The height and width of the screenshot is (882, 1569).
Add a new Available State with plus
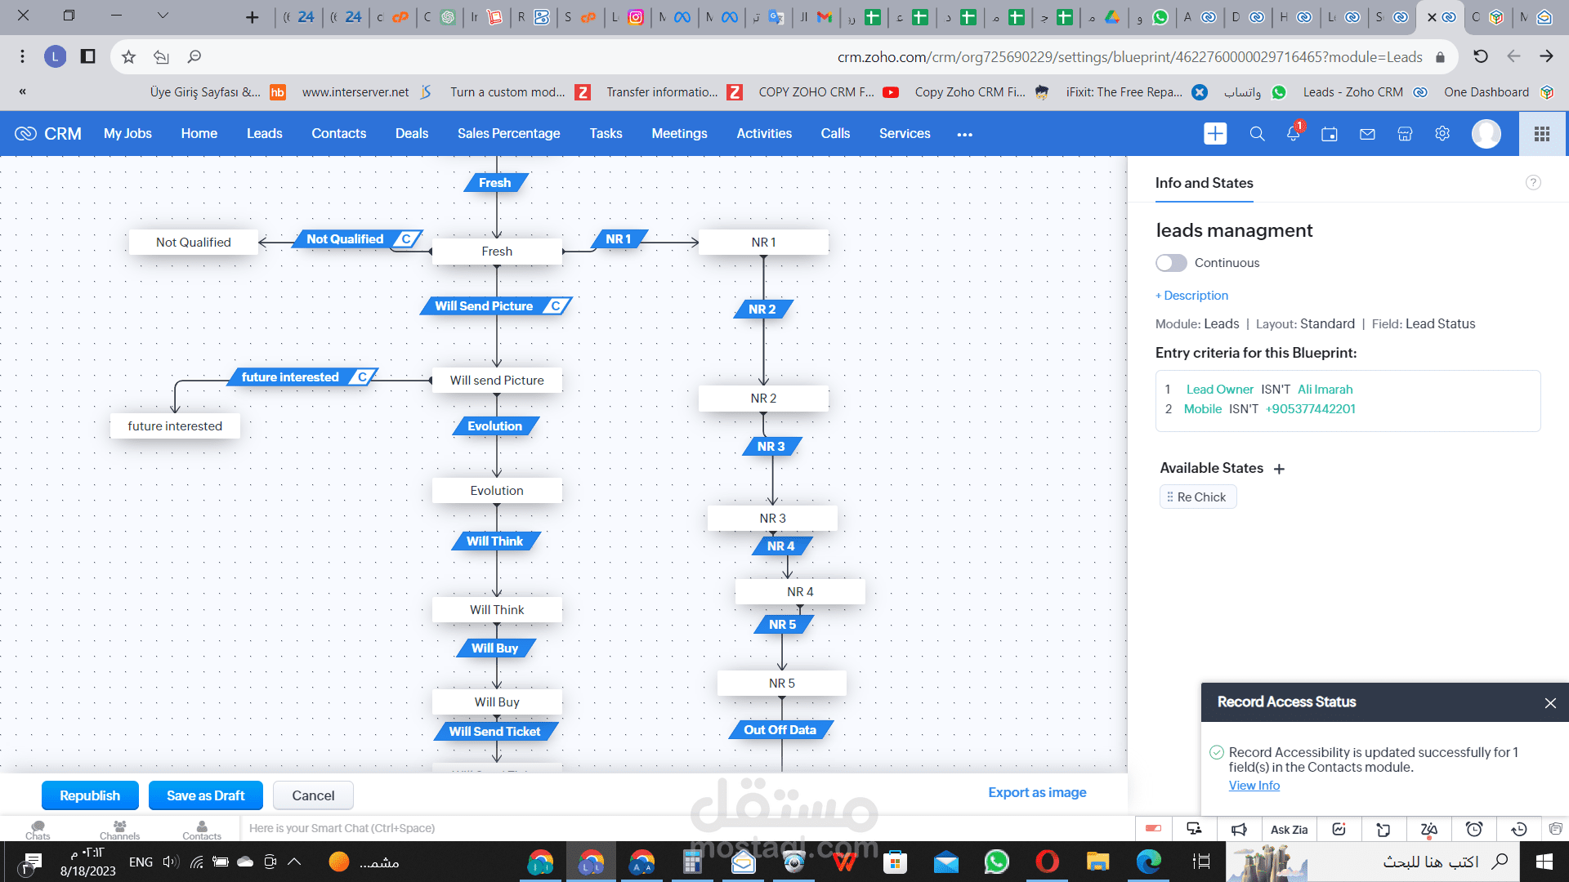pos(1280,469)
